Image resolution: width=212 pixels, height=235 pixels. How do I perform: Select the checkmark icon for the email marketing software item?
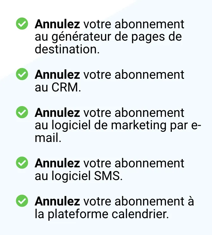[x=22, y=112]
